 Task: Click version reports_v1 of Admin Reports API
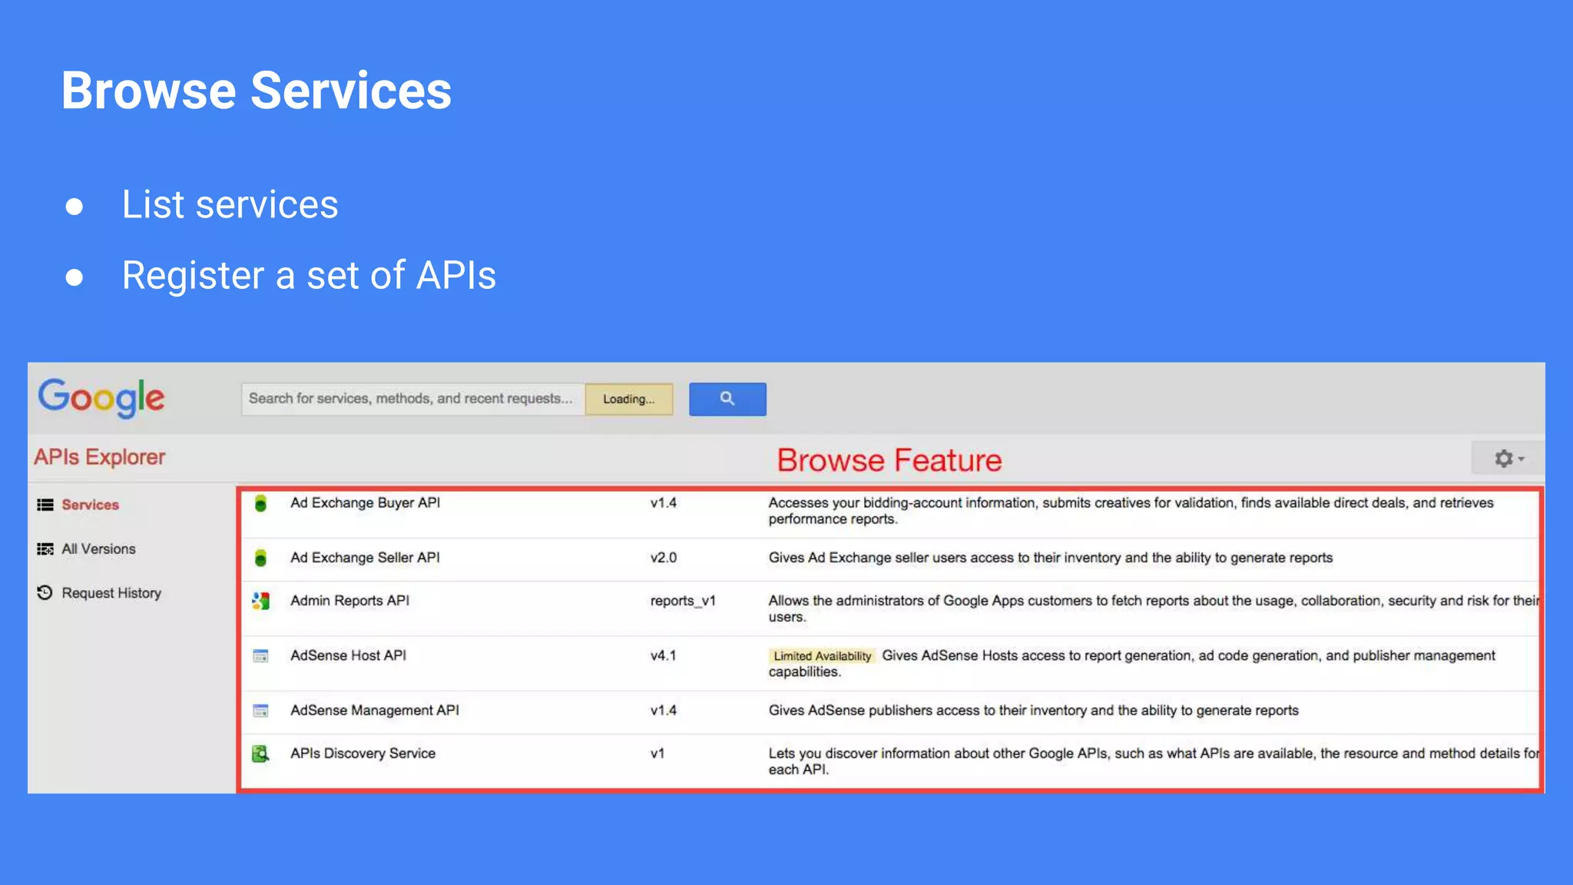pos(682,601)
